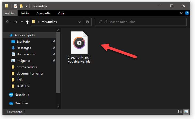
Task: Maximize the mis audios window
Action: coord(172,6)
